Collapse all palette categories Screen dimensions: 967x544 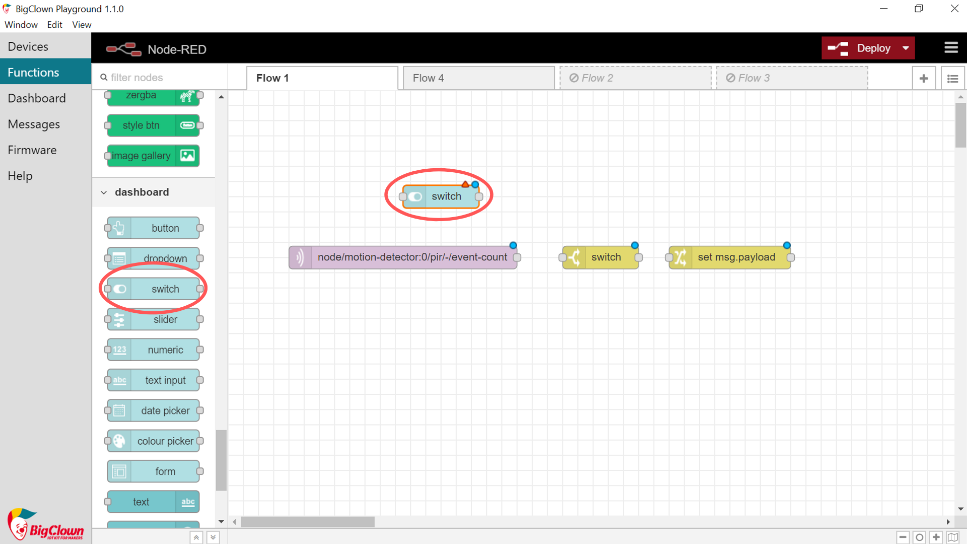tap(196, 537)
